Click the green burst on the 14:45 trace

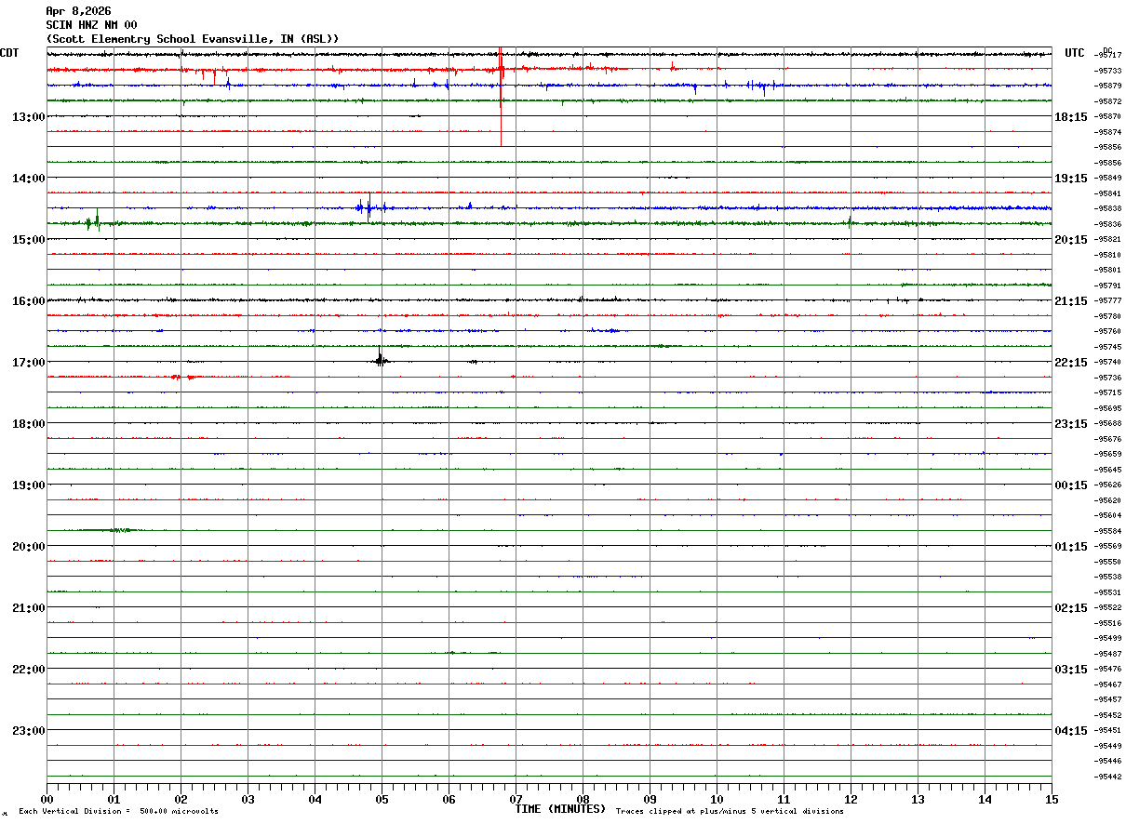coord(95,221)
